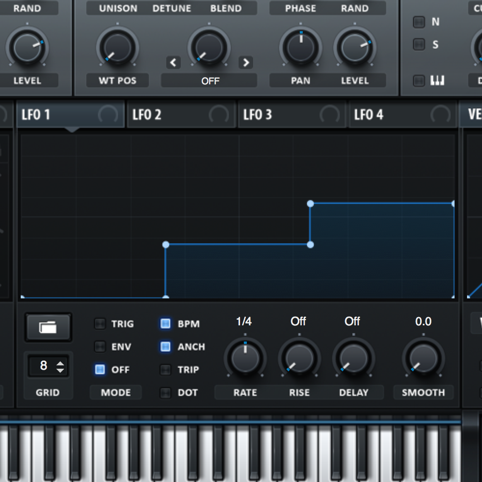Click the 0.0 smooth value

[x=423, y=321]
